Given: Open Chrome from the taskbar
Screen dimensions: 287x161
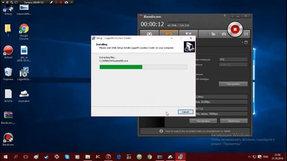Looking at the screenshot, I should [x=149, y=157].
